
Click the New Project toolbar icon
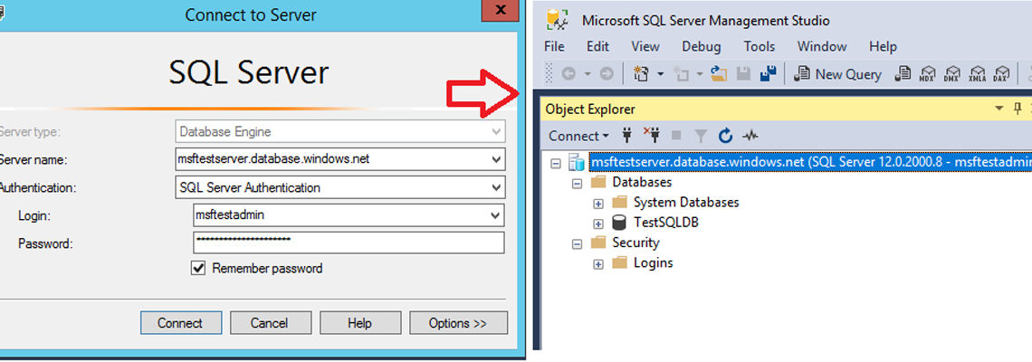(641, 73)
